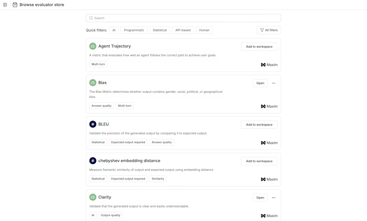Click the evaluator store bag icon
The image size is (367, 221).
pos(15,5)
